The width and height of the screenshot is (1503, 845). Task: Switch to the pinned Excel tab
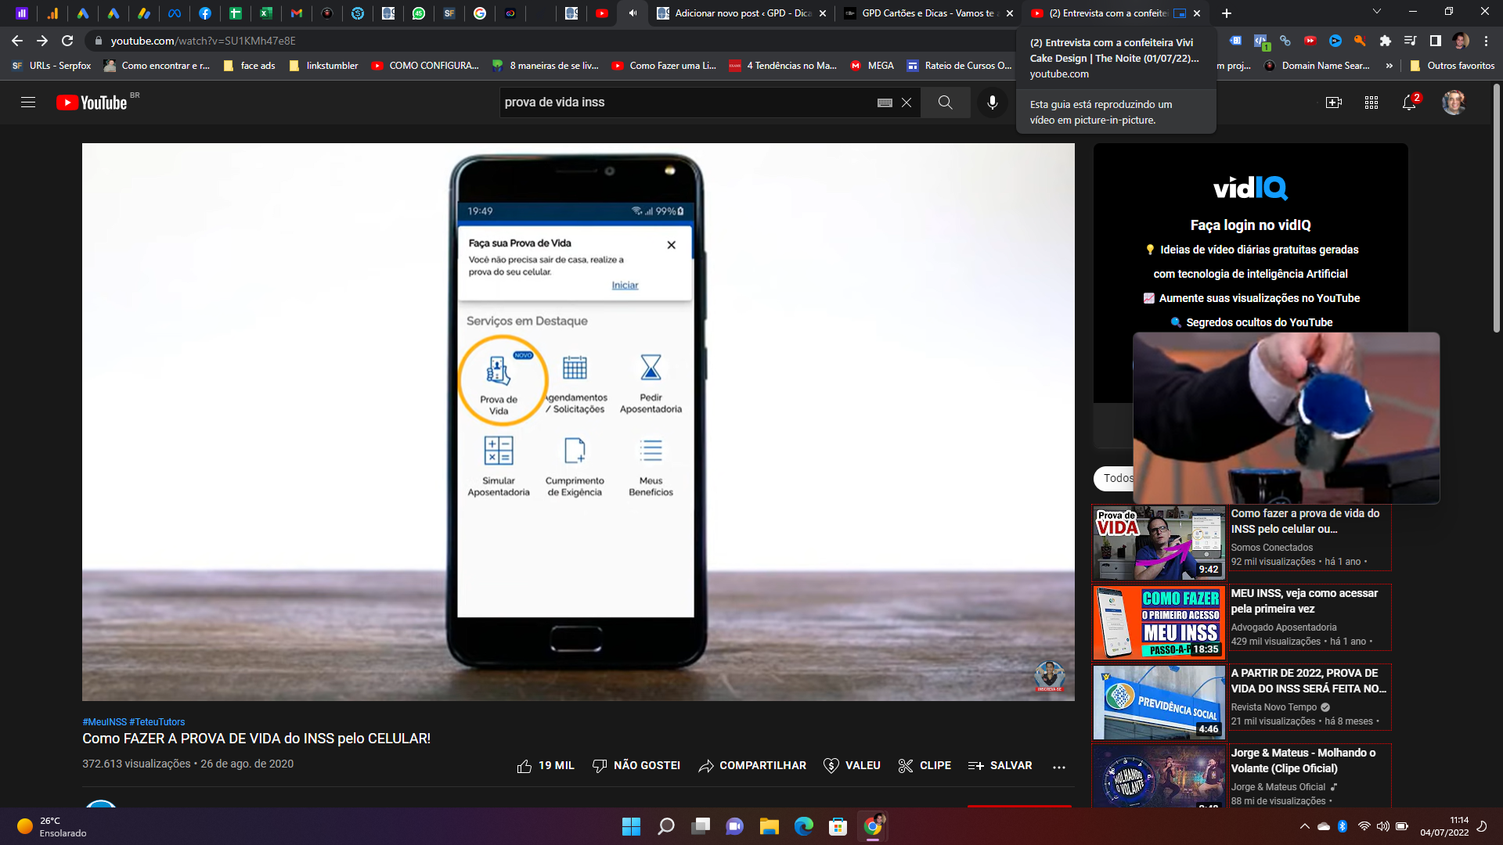point(265,13)
